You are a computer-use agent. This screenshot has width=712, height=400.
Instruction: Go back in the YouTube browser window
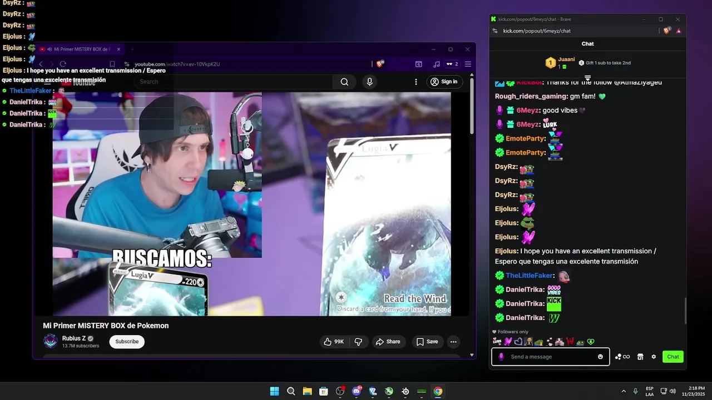click(x=41, y=64)
